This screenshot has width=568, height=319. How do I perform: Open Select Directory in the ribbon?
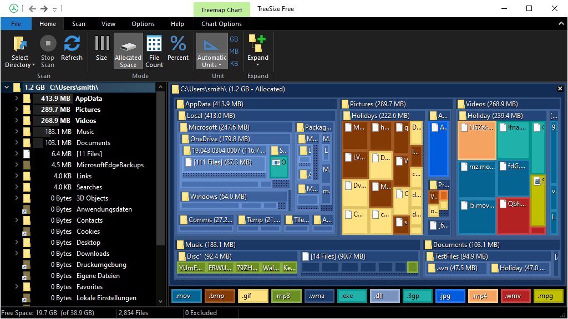coord(20,52)
